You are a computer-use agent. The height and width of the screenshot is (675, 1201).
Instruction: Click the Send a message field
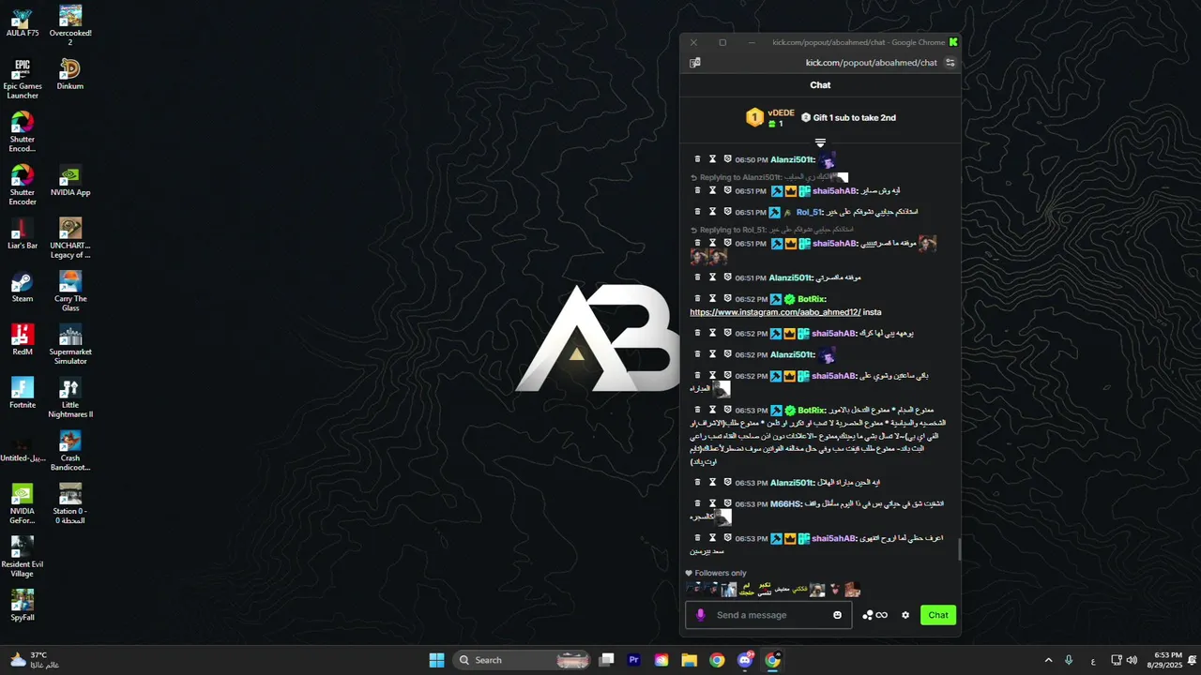(769, 615)
